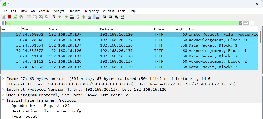Sort by the Destination column header
The width and height of the screenshot is (263, 119).
126,29
